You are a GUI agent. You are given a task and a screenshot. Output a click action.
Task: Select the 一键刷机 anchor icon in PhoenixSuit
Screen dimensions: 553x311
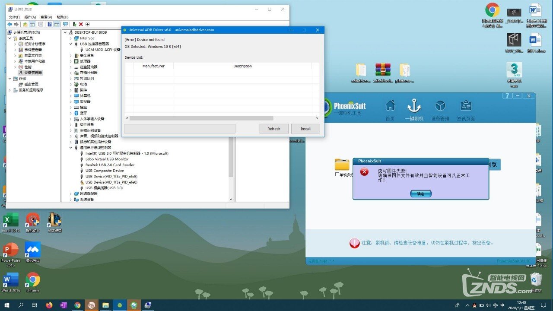tap(414, 105)
